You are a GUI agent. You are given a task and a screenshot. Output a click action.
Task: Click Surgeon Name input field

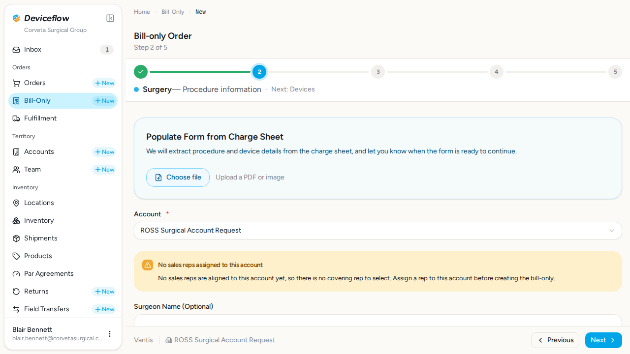378,321
